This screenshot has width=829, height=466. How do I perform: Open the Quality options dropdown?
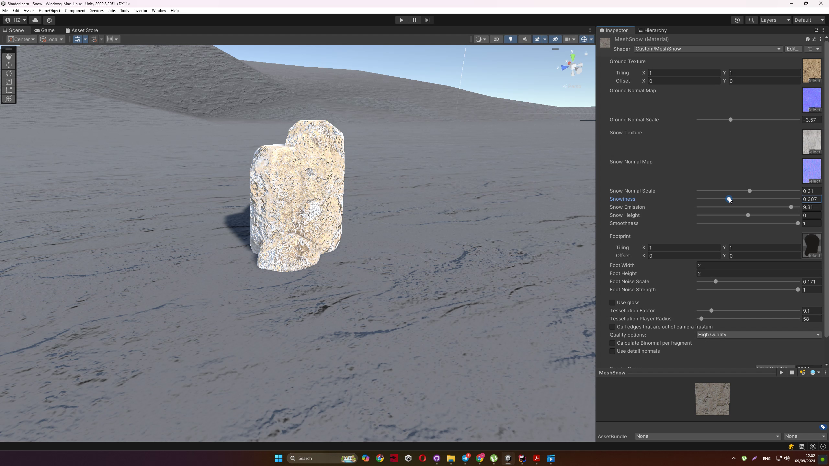[x=759, y=335]
